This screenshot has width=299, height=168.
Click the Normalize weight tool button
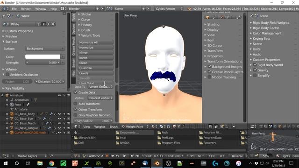tap(95, 48)
